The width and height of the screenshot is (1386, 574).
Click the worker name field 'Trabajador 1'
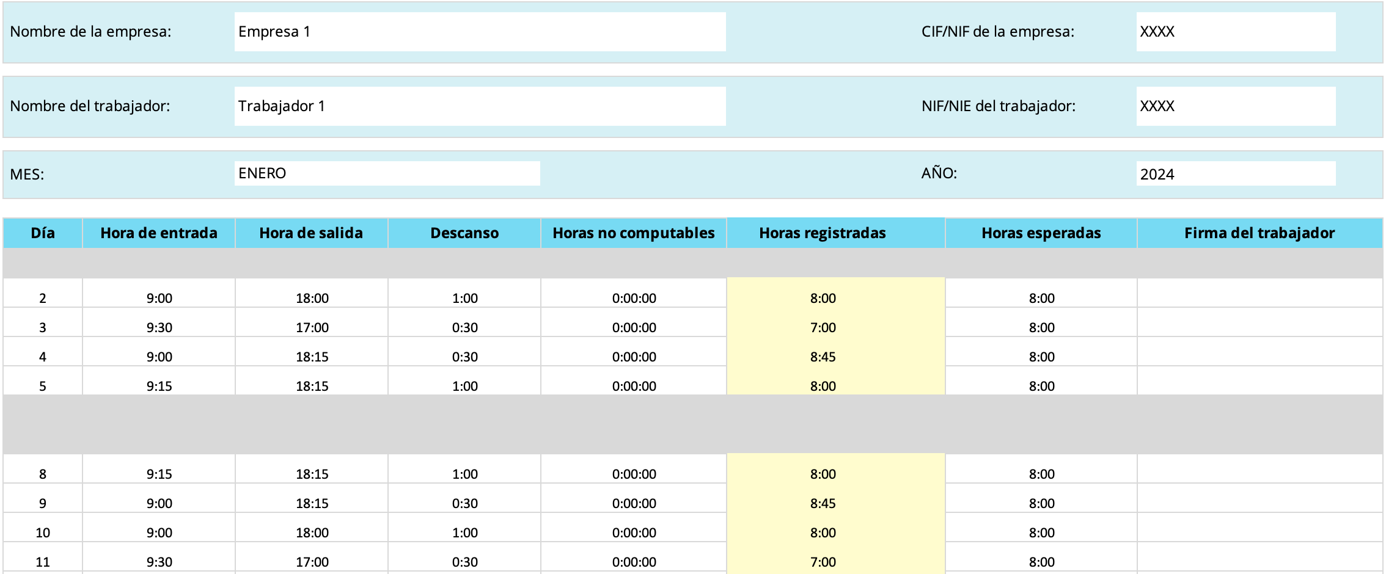(480, 106)
